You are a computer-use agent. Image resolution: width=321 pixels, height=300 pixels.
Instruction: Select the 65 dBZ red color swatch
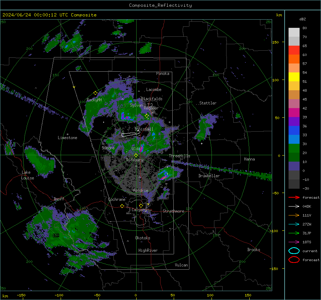[294, 50]
